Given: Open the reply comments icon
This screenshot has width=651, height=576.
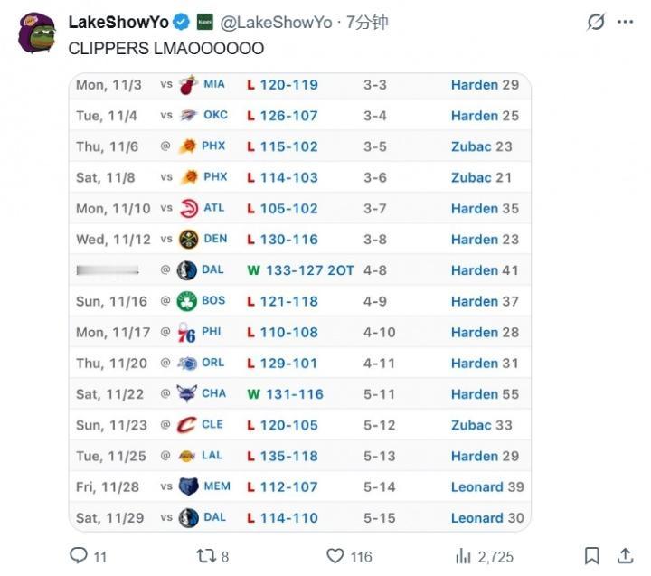Looking at the screenshot, I should tap(79, 555).
